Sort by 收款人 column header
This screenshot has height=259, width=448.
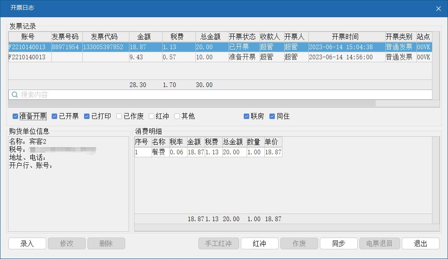click(272, 37)
